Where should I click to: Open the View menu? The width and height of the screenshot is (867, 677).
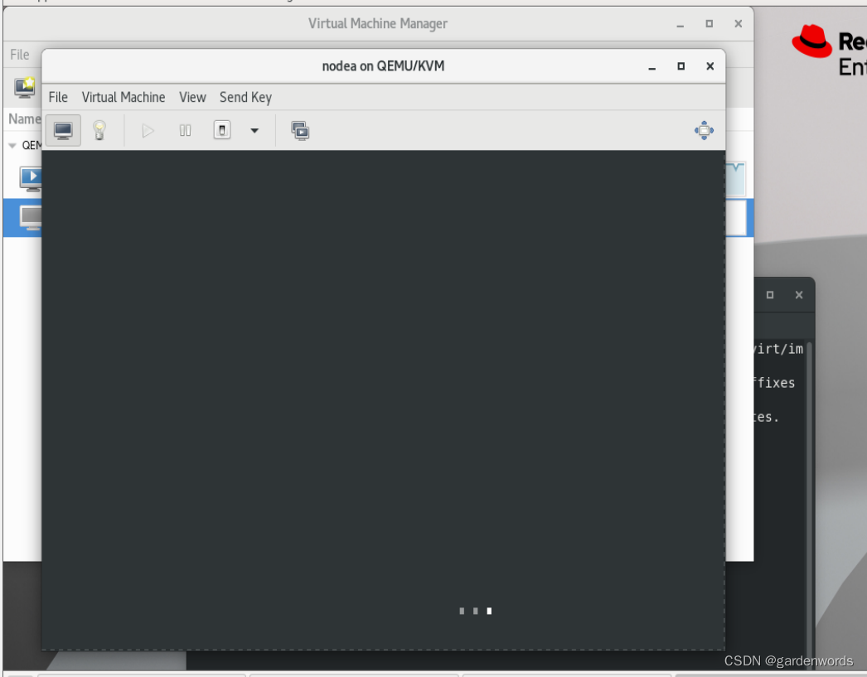(x=192, y=97)
